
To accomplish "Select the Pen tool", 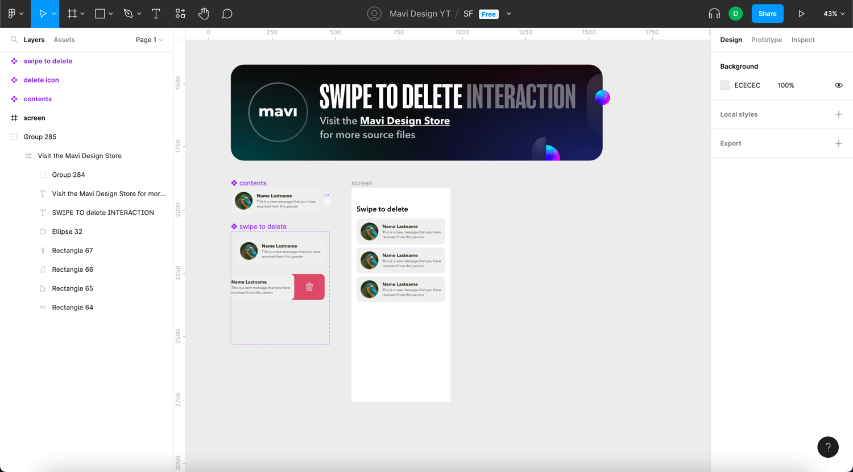I will [x=129, y=14].
